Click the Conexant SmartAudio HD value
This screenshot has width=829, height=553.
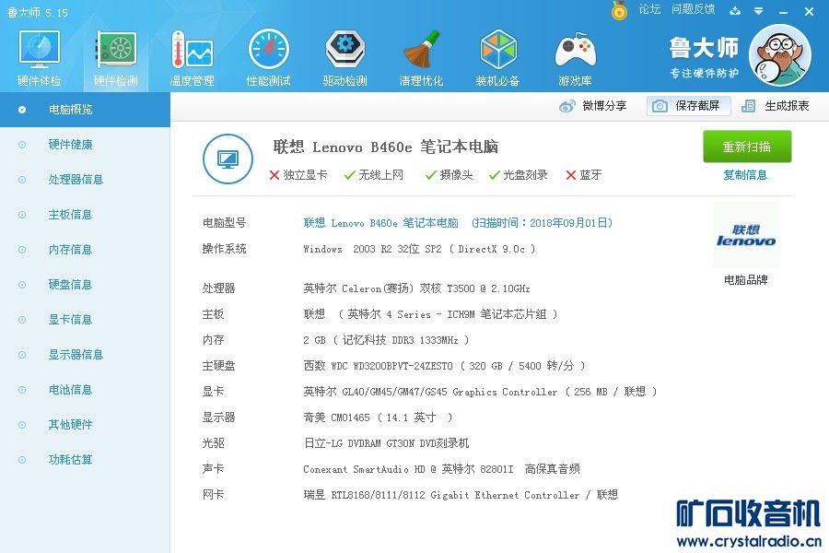[x=441, y=469]
